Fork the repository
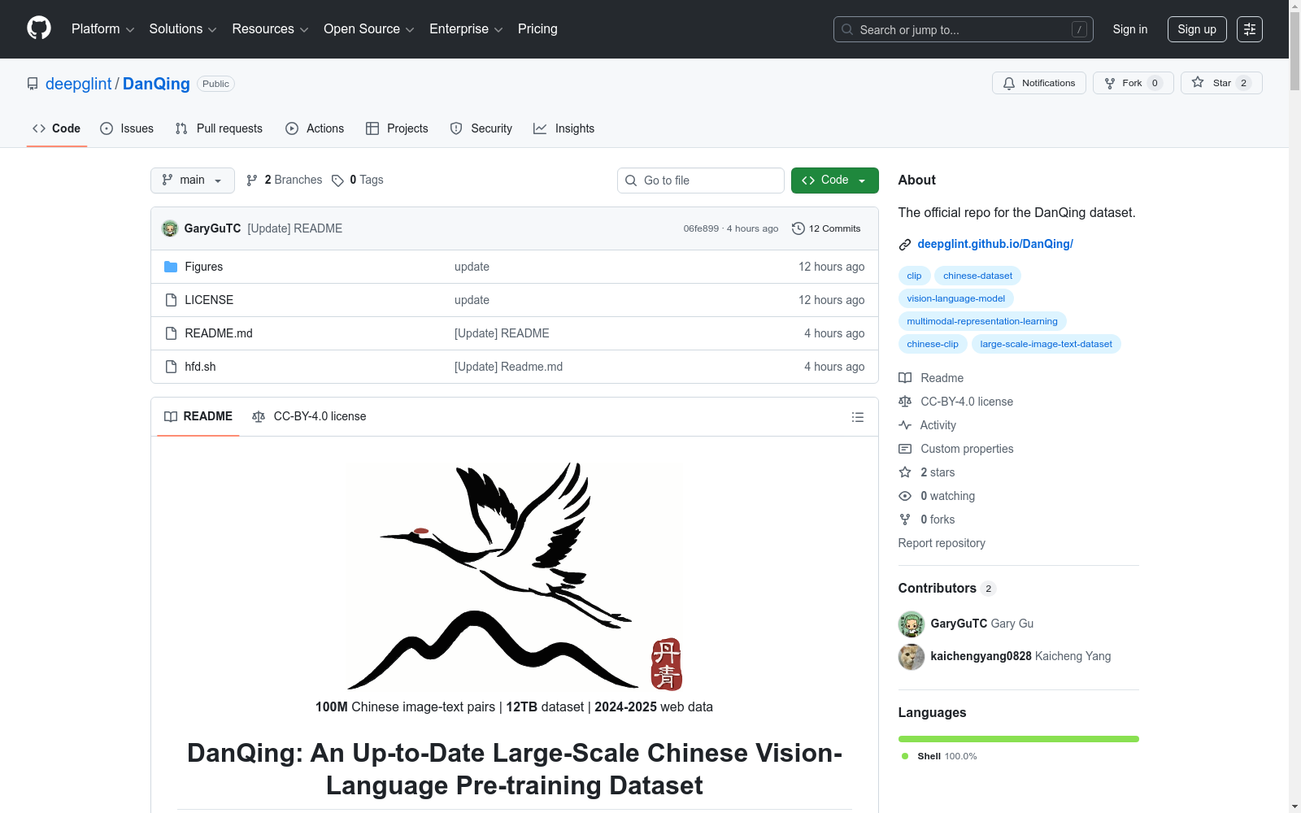Viewport: 1301px width, 813px height. click(x=1133, y=83)
